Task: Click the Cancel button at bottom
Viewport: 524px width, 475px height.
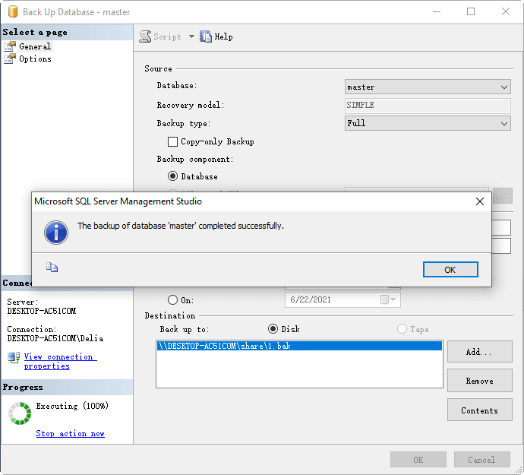Action: (481, 460)
